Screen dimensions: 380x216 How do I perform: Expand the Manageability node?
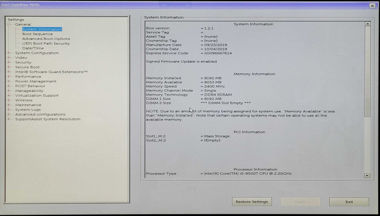tap(9, 91)
